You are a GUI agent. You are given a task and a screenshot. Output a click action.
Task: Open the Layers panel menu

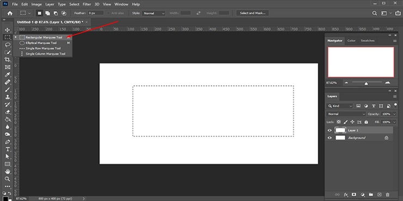[395, 96]
